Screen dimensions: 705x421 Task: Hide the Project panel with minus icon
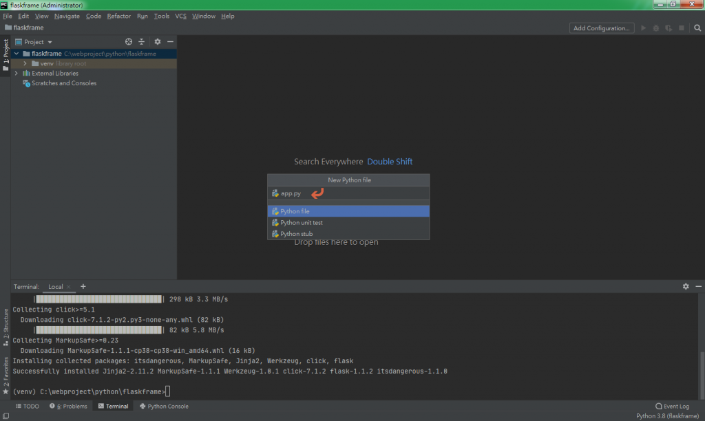click(171, 41)
